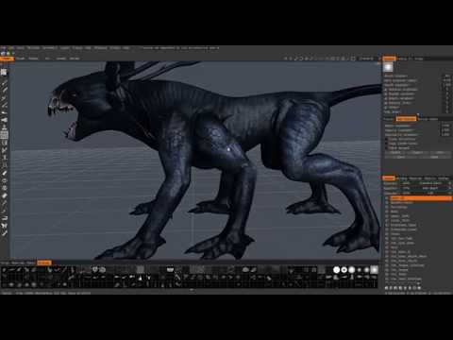Select the orange highlighted tab in the middle-right properties panel

[406, 119]
